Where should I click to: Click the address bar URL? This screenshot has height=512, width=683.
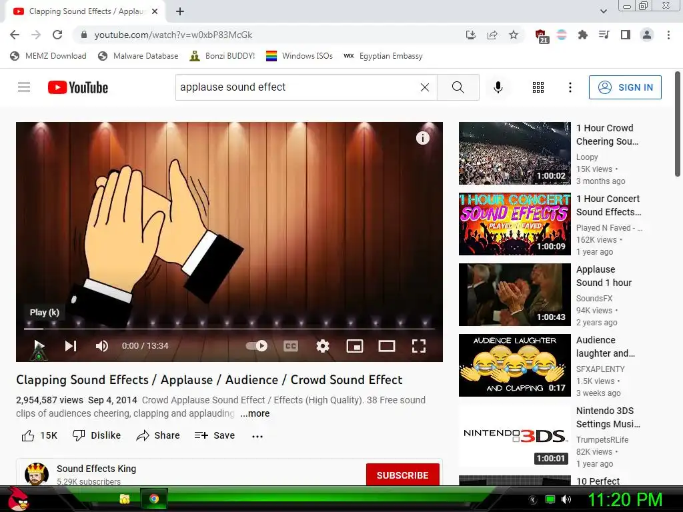pos(173,35)
